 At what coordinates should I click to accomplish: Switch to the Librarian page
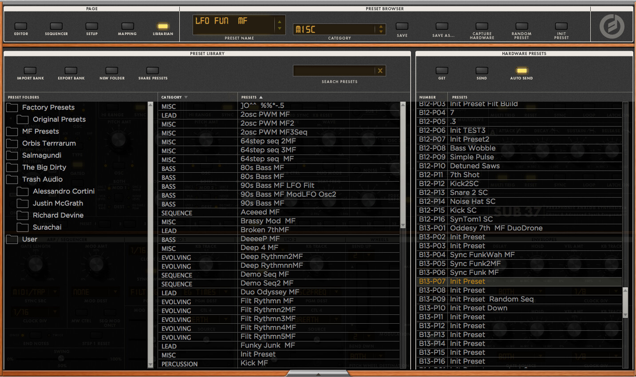[163, 26]
